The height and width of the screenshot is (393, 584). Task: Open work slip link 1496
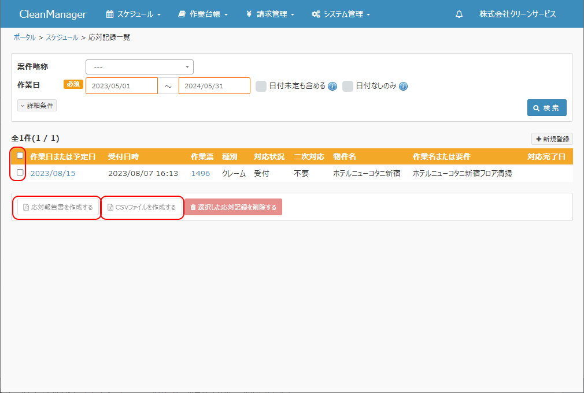(200, 173)
